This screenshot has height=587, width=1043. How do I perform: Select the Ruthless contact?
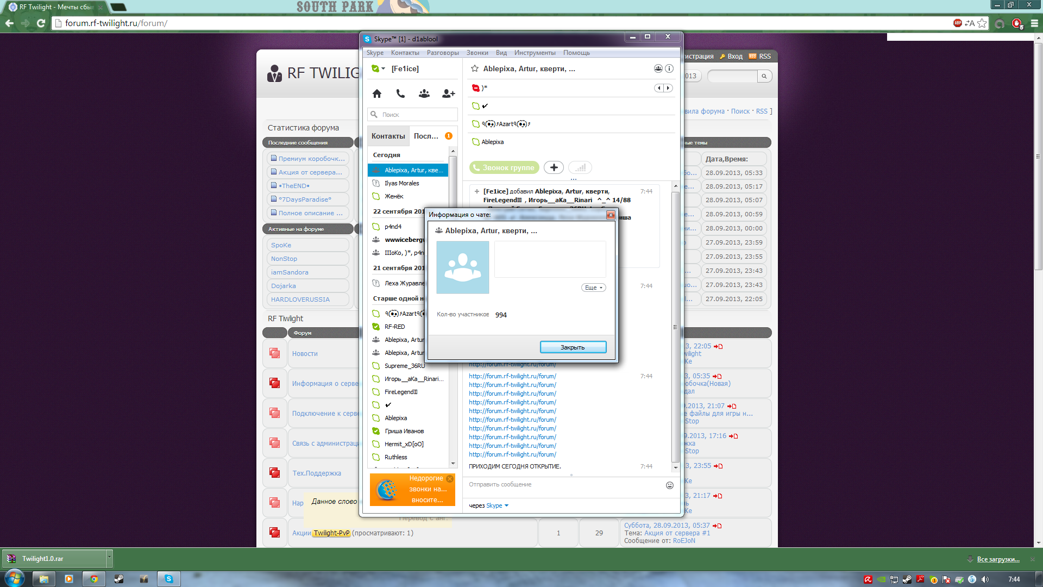click(x=408, y=457)
